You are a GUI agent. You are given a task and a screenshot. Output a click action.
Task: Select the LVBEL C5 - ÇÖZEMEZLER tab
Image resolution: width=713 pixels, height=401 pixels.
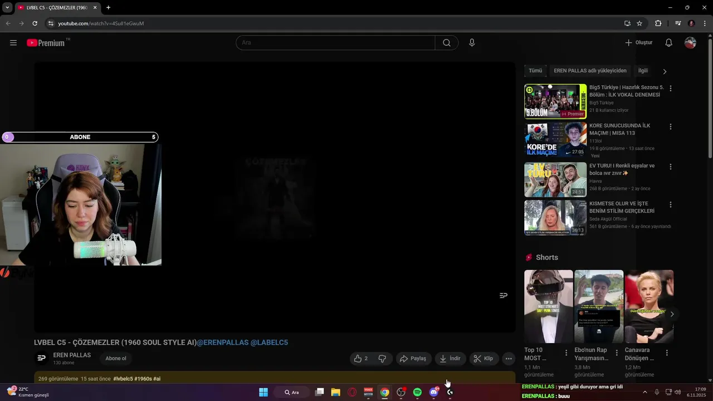coord(57,8)
